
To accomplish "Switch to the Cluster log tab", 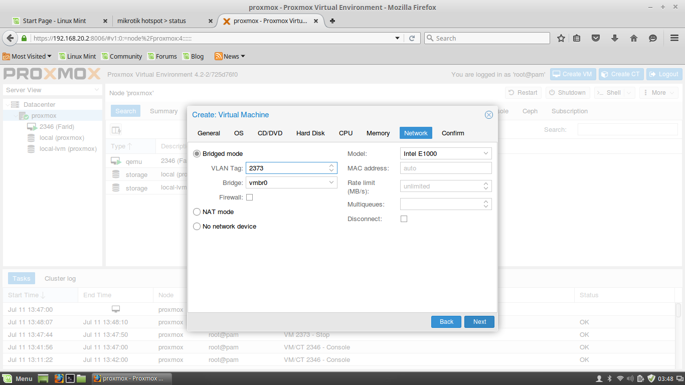I will tap(60, 279).
